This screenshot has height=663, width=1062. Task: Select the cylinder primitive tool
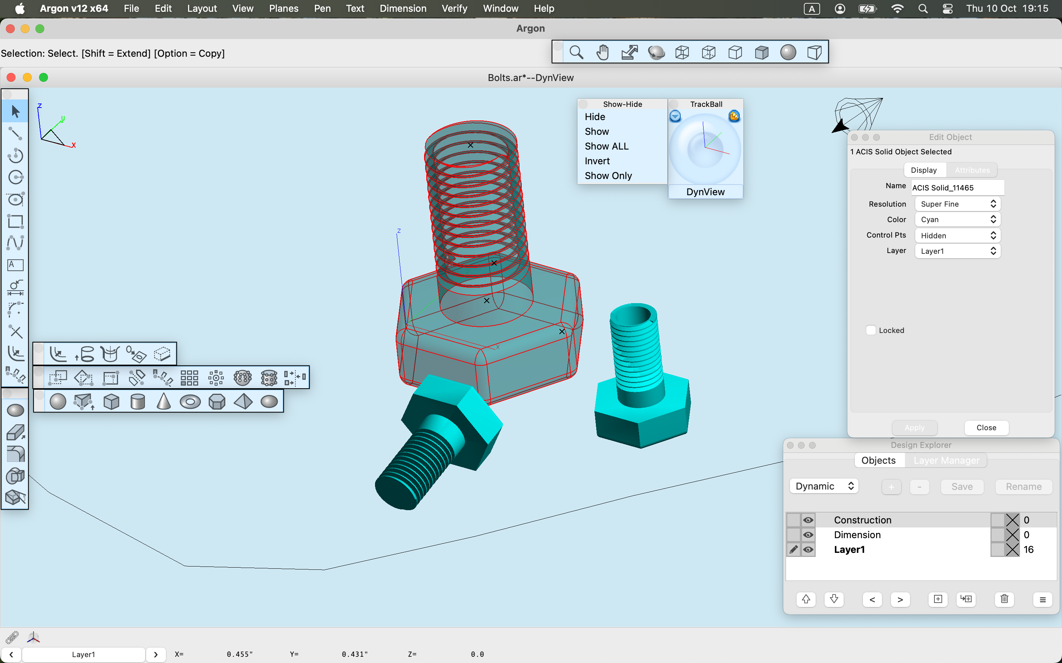(137, 400)
